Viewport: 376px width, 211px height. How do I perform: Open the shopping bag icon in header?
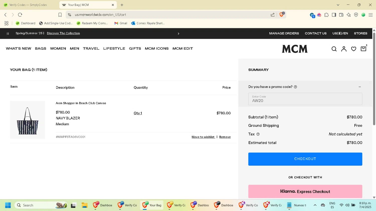[x=363, y=48]
